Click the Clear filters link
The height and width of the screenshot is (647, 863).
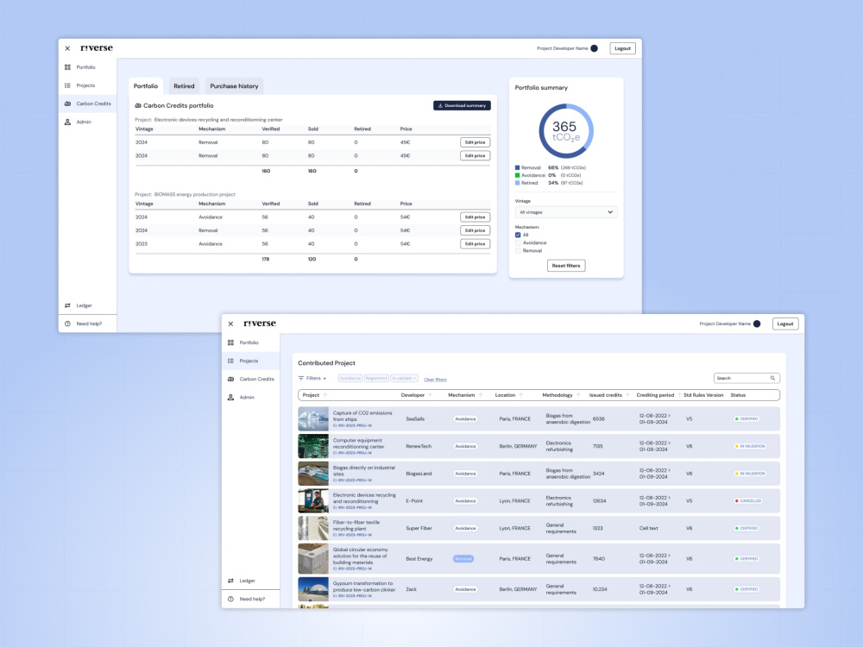click(x=435, y=380)
